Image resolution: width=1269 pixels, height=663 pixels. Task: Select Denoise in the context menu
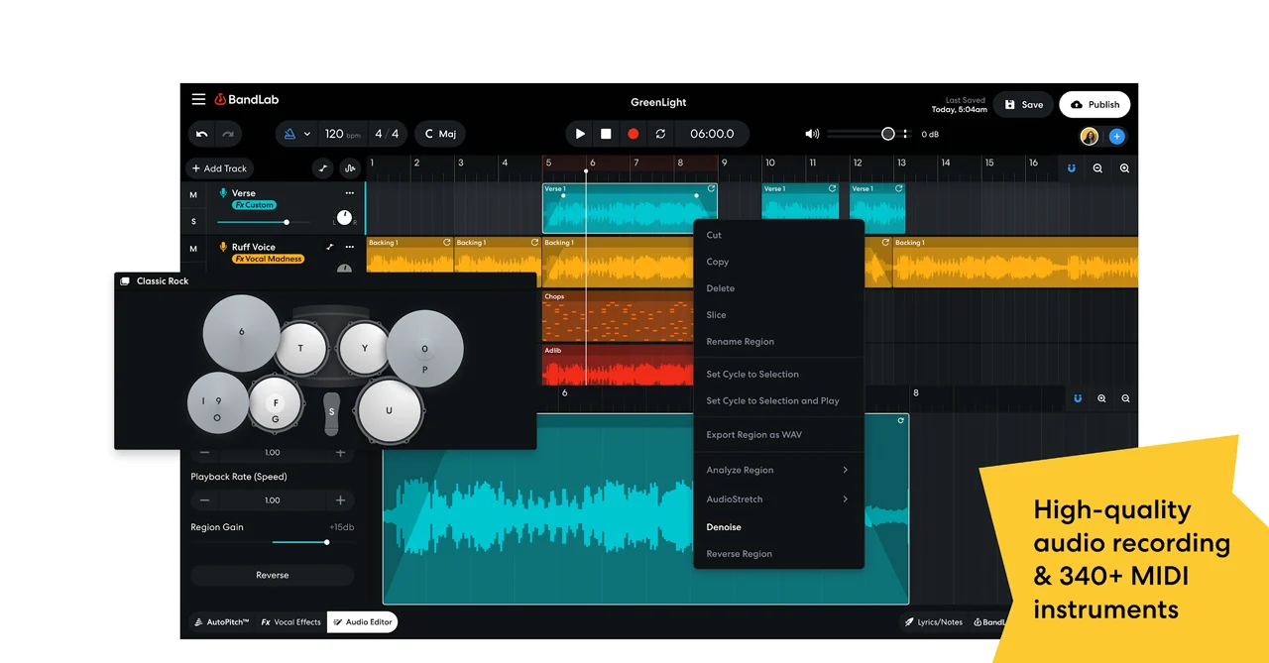coord(778,527)
